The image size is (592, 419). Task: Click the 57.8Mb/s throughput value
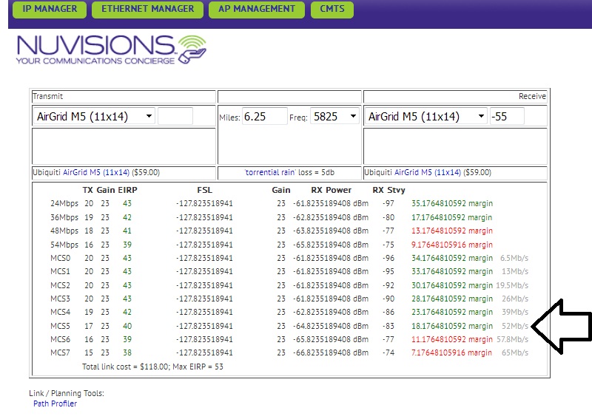pyautogui.click(x=512, y=339)
